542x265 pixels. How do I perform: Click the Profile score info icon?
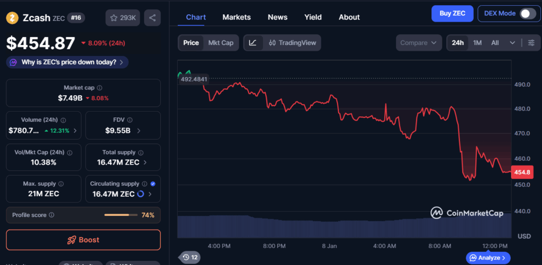pyautogui.click(x=51, y=215)
